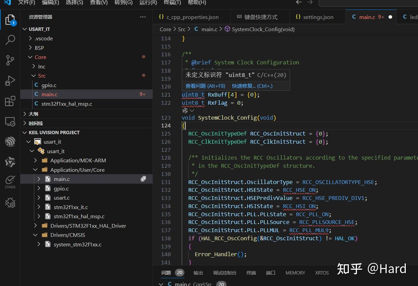Open the Remote Explorer view
Screen dimensions: 418x286
tap(10, 121)
